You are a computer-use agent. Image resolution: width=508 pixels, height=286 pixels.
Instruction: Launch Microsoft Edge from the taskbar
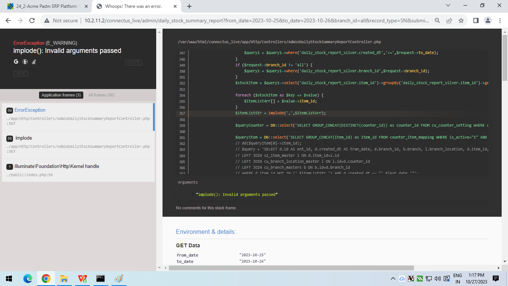28,279
